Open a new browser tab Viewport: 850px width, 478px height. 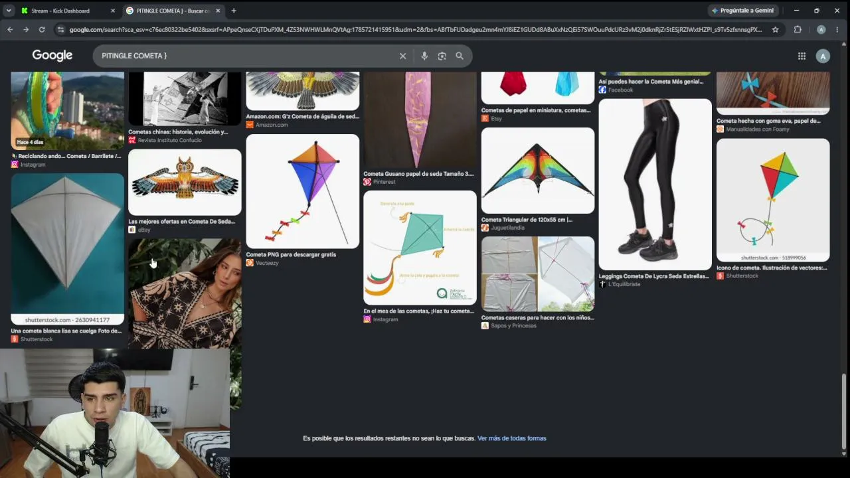click(234, 11)
